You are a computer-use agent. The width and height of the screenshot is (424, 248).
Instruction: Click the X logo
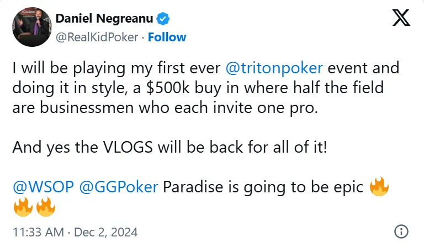pyautogui.click(x=401, y=19)
